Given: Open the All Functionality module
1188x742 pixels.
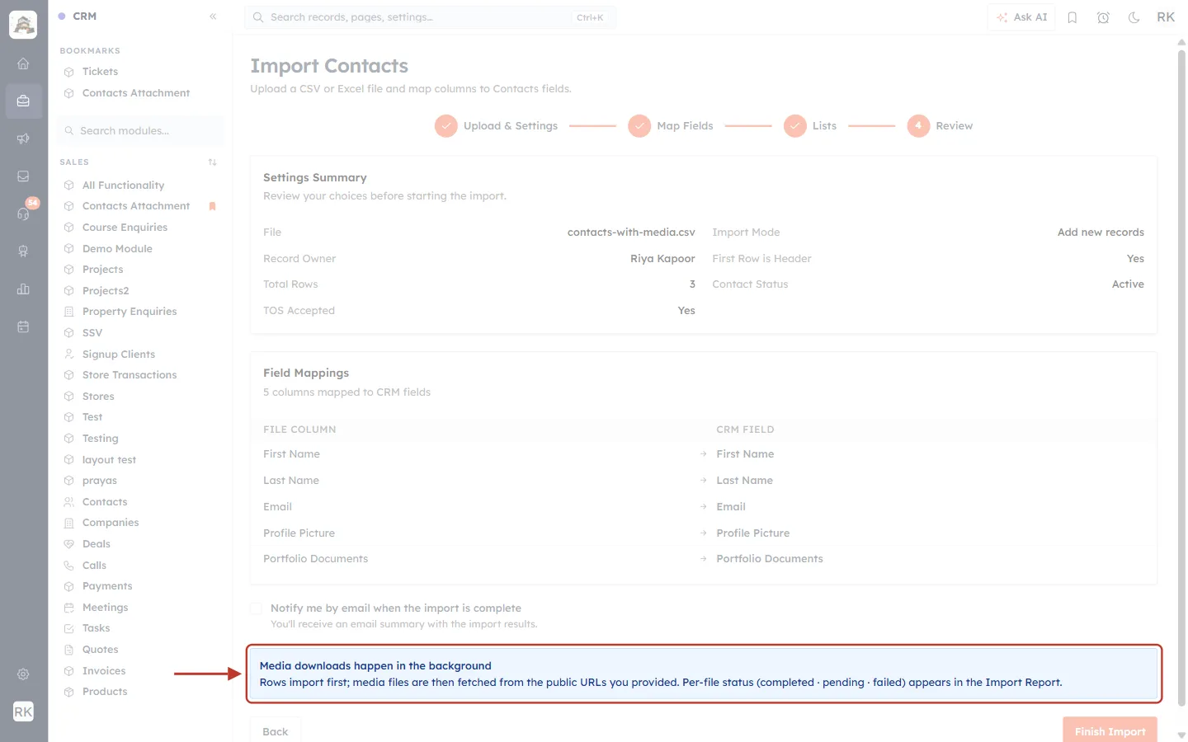Looking at the screenshot, I should tap(123, 185).
